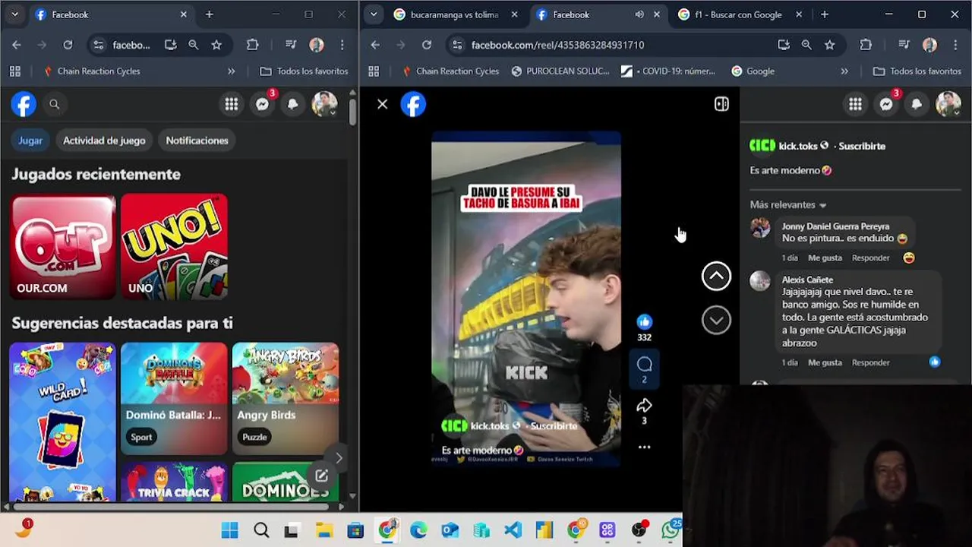Expand the bookmarks overflow chevron in right window
Screen dimensions: 972x547
[x=844, y=71]
